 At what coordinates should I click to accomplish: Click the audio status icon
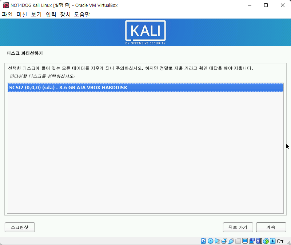tap(217, 241)
